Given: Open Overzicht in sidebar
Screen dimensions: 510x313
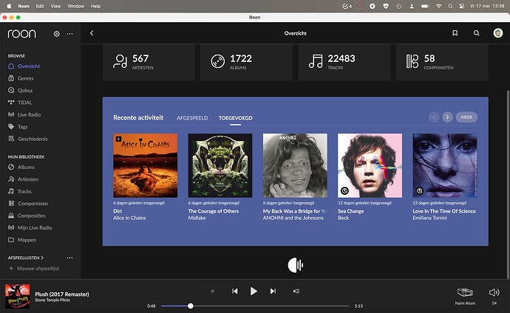Looking at the screenshot, I should (x=24, y=66).
